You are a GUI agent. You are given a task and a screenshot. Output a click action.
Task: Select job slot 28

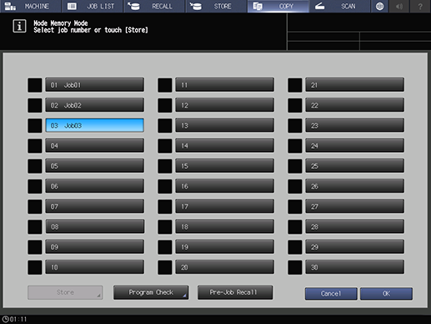click(x=355, y=226)
